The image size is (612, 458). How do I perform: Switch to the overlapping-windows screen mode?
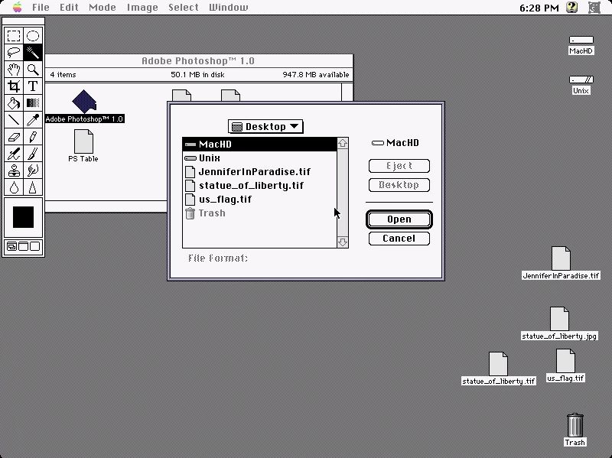[x=12, y=246]
